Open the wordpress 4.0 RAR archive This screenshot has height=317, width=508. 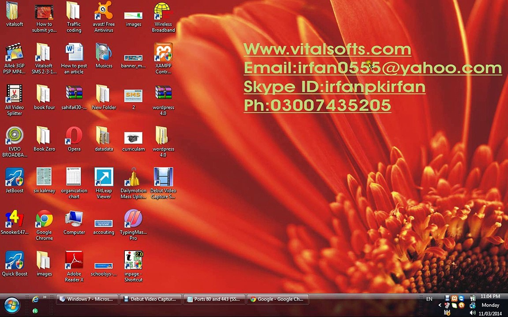[x=163, y=100]
